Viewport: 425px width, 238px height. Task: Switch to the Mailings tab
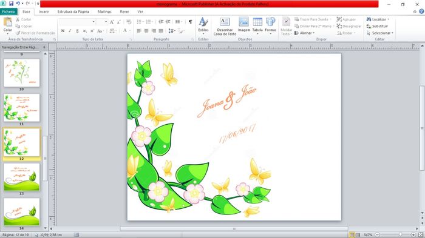click(104, 12)
